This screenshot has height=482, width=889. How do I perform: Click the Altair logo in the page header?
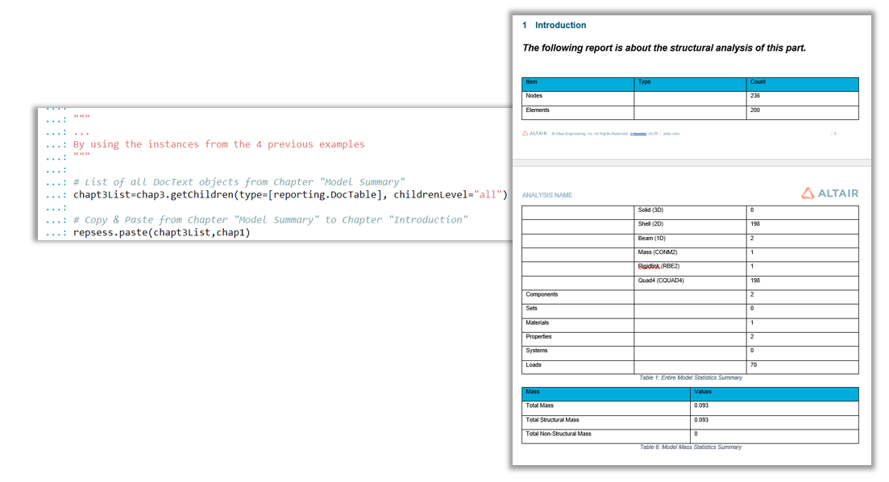829,193
